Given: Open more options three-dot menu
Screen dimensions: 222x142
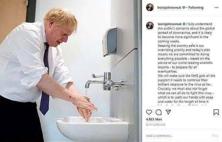Looking at the screenshot, I should [x=217, y=8].
